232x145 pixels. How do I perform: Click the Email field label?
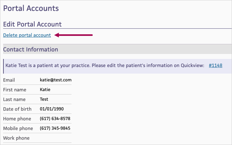point(9,80)
